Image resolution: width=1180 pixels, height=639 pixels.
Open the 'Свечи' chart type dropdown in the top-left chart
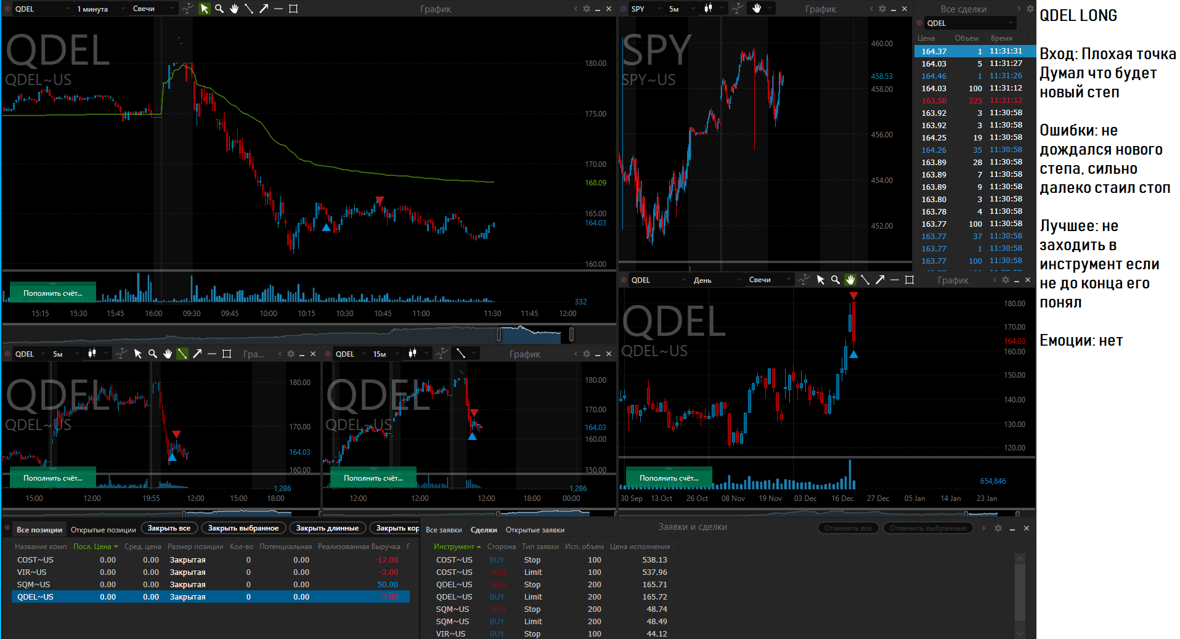(153, 9)
